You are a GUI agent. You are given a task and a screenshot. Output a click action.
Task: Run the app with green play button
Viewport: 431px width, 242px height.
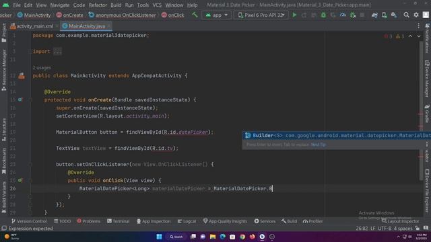pos(294,15)
